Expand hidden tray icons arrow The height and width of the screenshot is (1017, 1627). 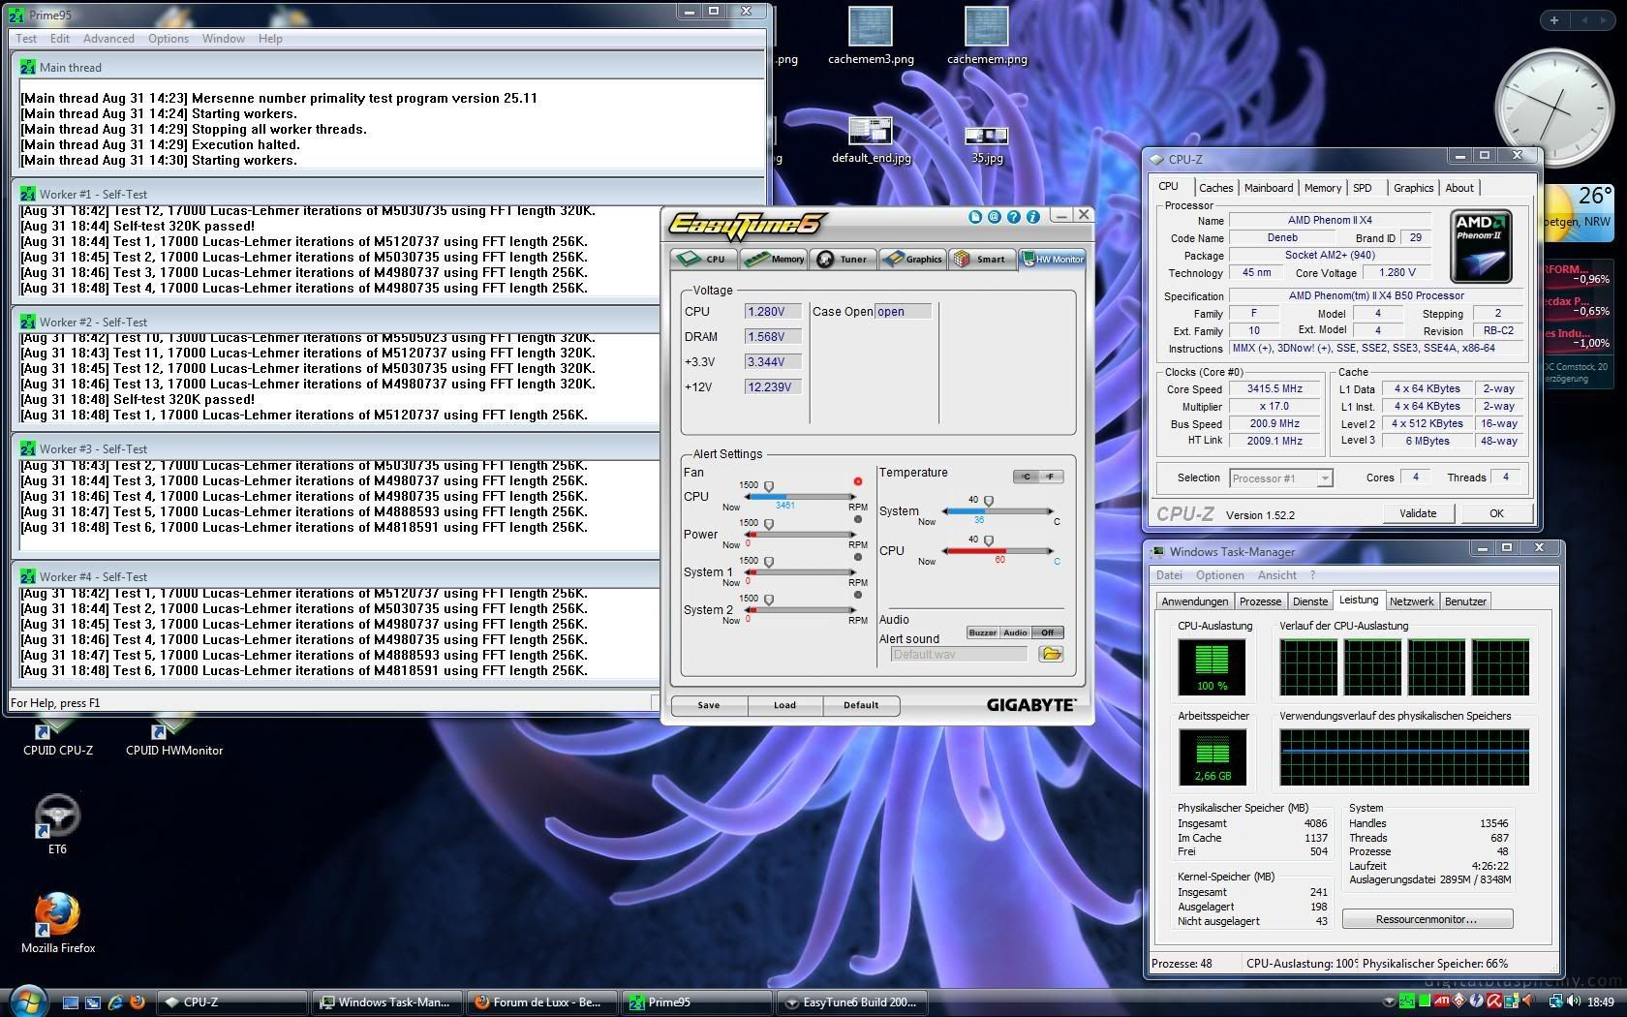(x=1390, y=1002)
